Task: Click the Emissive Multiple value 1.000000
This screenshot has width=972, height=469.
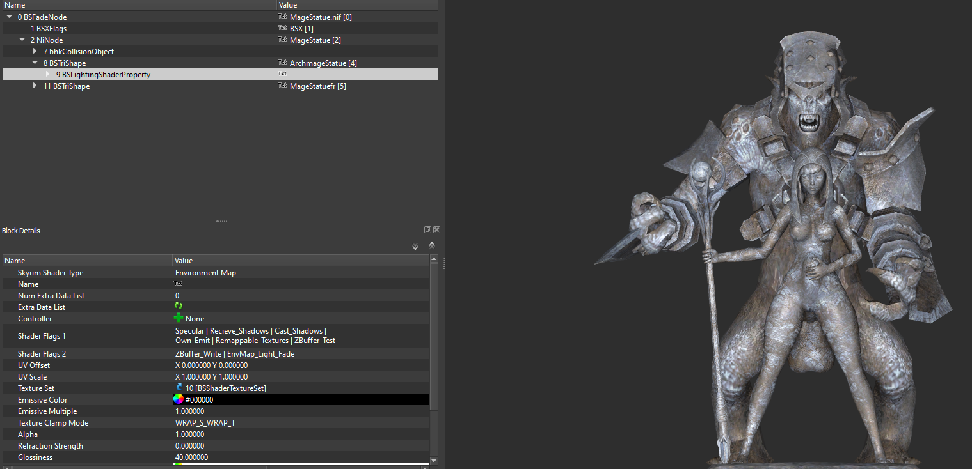Action: click(190, 411)
